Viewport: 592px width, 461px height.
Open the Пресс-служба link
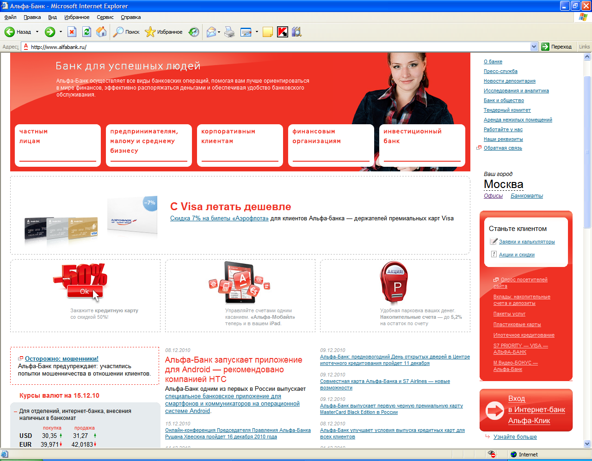500,71
